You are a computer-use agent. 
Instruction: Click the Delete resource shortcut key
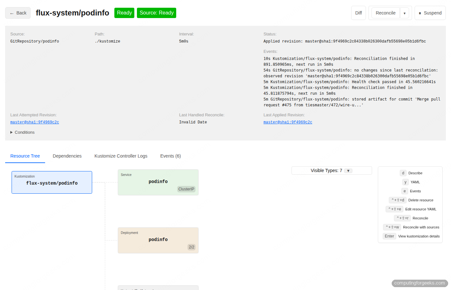tap(398, 200)
